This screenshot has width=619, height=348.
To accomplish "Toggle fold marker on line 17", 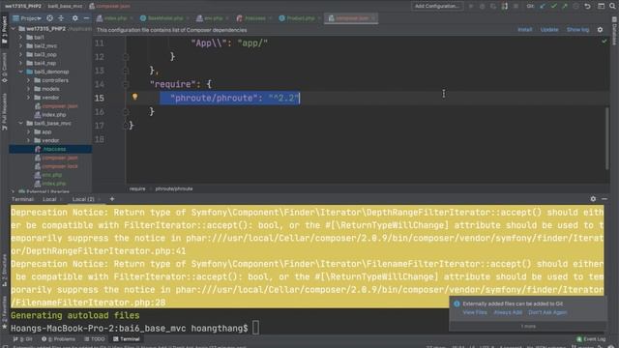I will click(126, 126).
